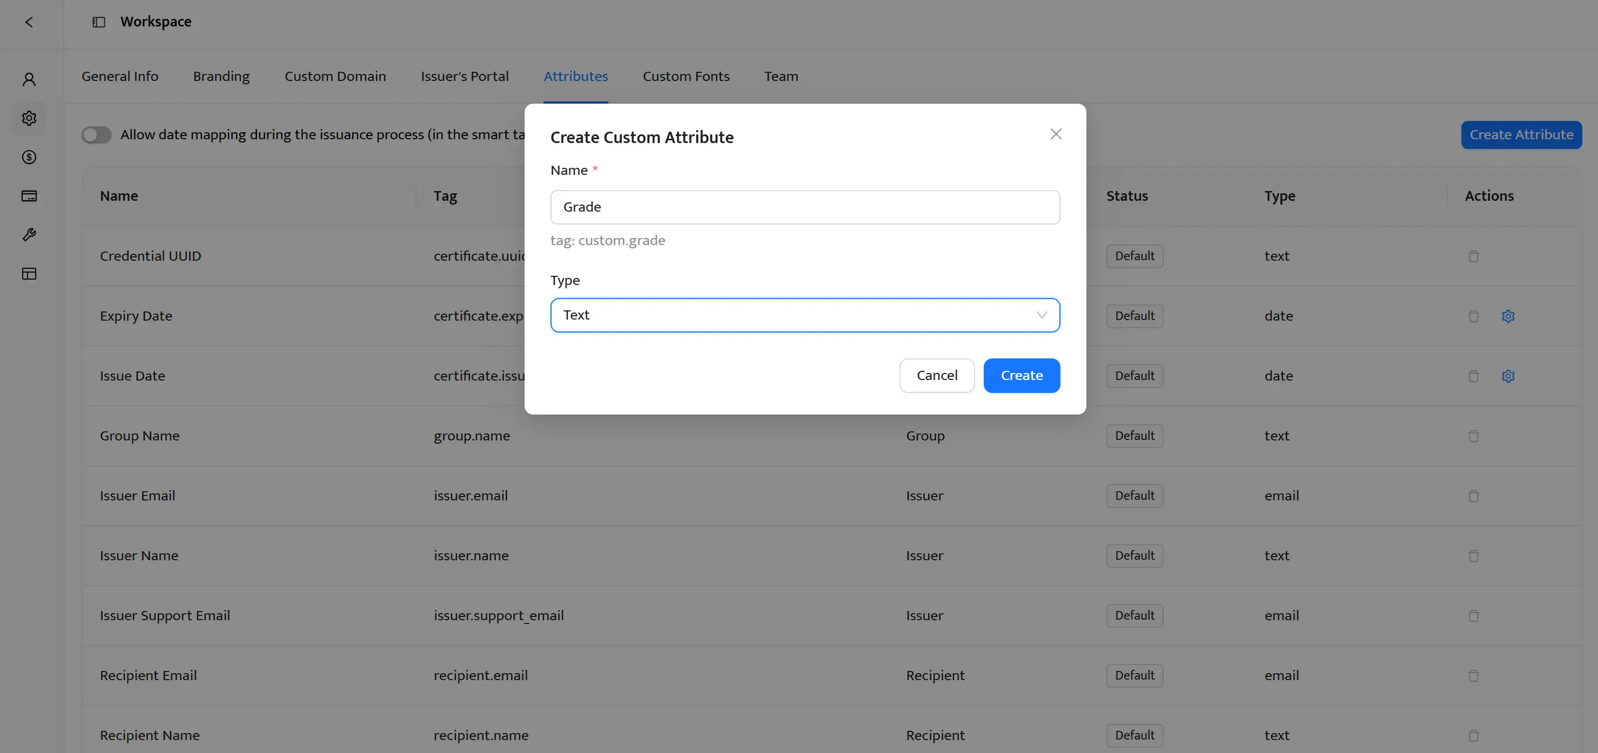Screen dimensions: 1598x753
Task: Open the settings gear in sidebar
Action: (29, 118)
